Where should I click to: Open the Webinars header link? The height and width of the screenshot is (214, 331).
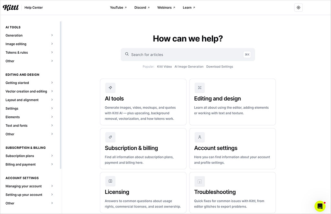tap(166, 8)
